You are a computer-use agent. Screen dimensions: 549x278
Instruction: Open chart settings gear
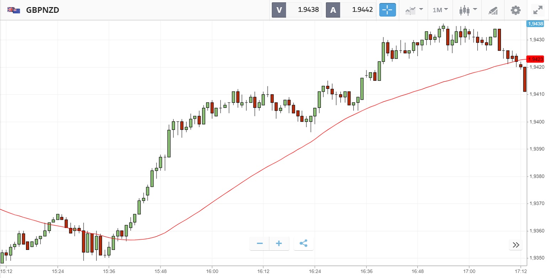[x=515, y=10]
